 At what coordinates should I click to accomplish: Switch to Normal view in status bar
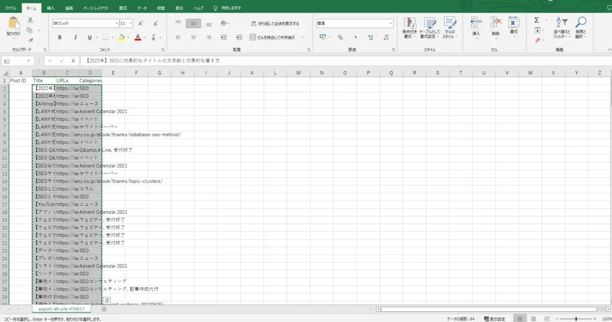519,319
